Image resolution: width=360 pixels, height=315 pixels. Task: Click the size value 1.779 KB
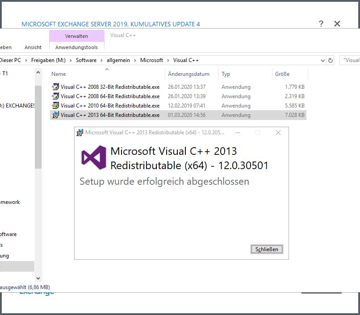point(295,87)
